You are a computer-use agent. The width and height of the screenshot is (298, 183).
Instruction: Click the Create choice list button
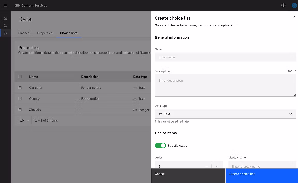262,176
